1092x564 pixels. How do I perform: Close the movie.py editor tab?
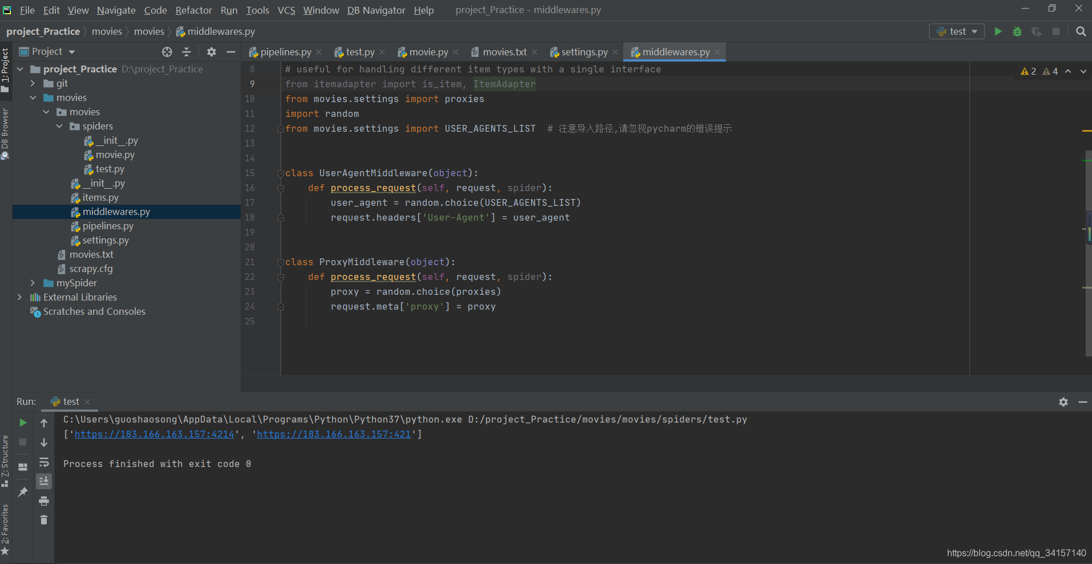[456, 52]
